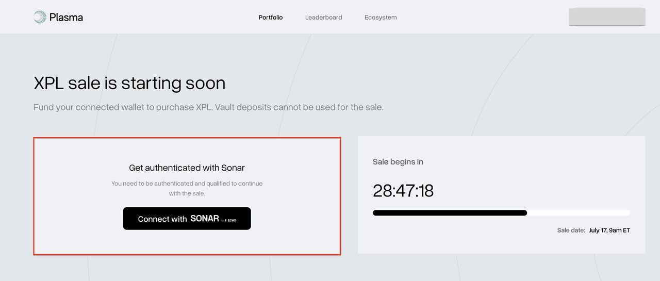Click the 'Get authenticated with Sonar' title
Viewport: 660px width, 281px height.
pos(187,168)
